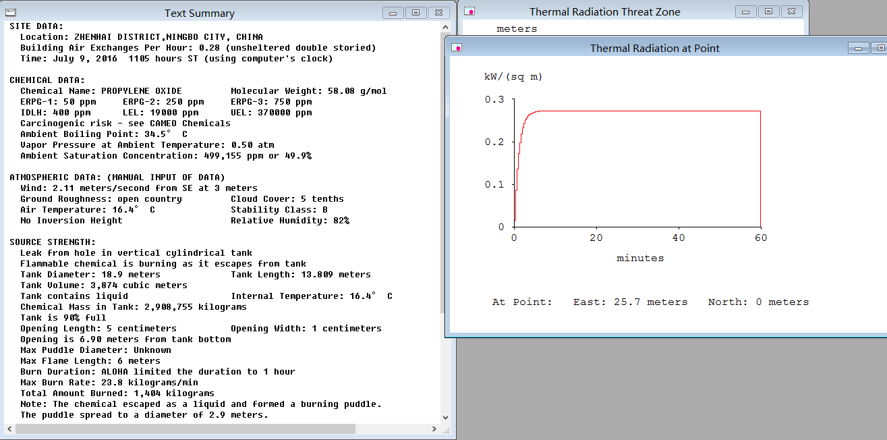
Task: Click the Text Summary horizontal scroll left arrow
Action: pos(9,429)
